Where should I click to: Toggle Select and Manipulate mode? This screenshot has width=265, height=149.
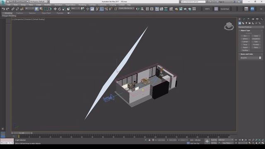point(87,9)
